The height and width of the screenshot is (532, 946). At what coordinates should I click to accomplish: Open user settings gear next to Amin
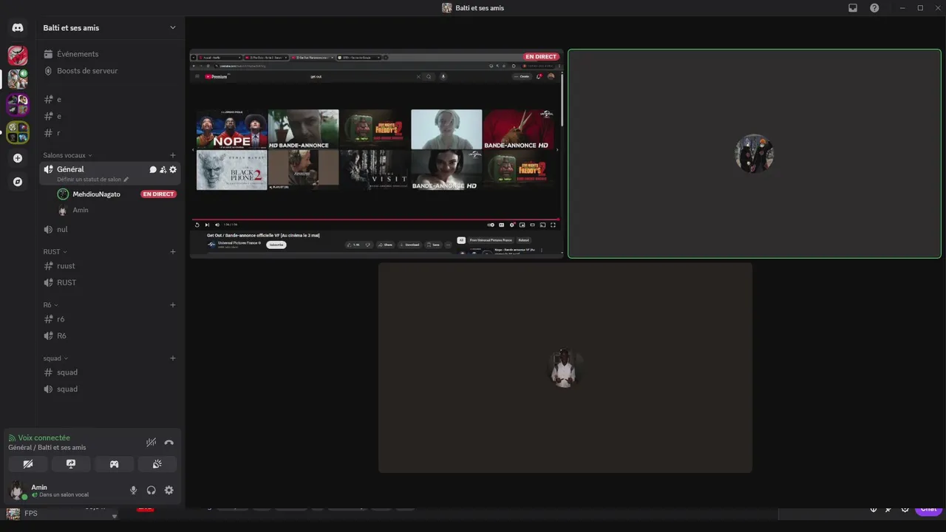pos(169,490)
